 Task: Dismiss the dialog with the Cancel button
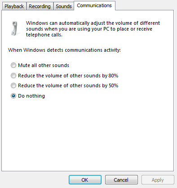[x=121, y=180]
